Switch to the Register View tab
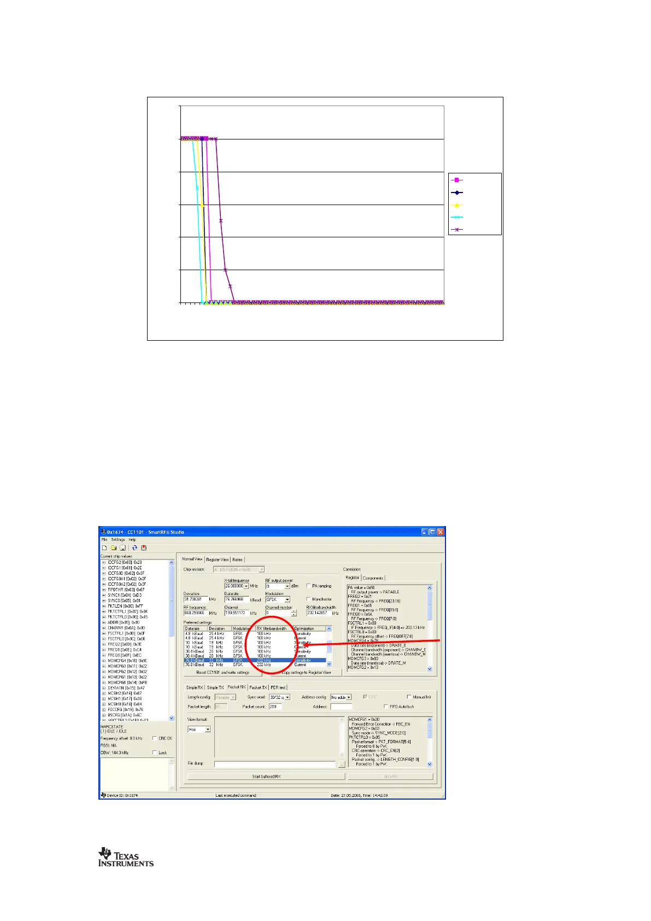Image resolution: width=651 pixels, height=921 pixels. 218,559
